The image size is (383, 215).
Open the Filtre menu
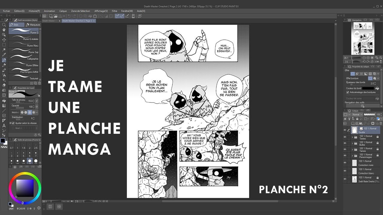(x=115, y=11)
